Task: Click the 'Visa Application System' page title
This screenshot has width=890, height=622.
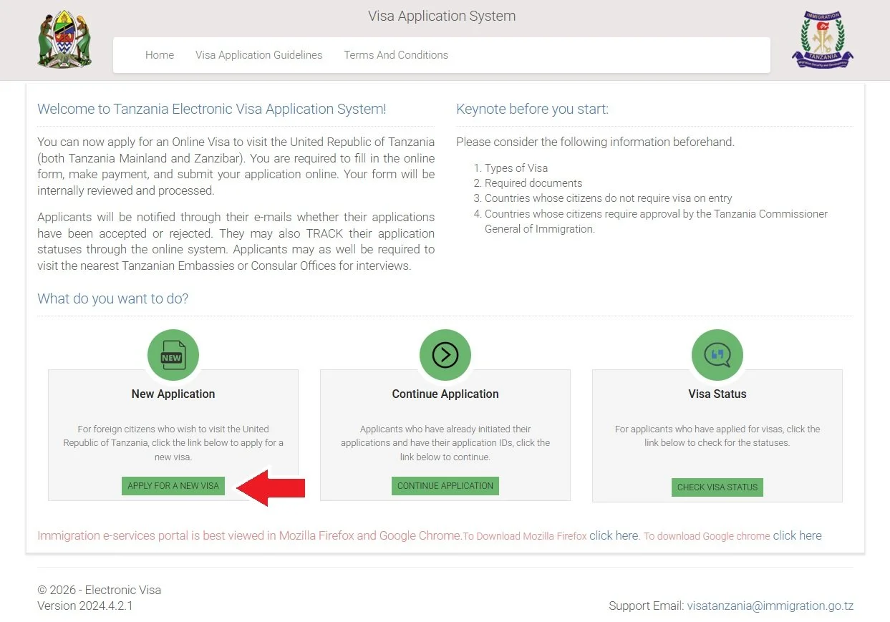Action: [442, 16]
